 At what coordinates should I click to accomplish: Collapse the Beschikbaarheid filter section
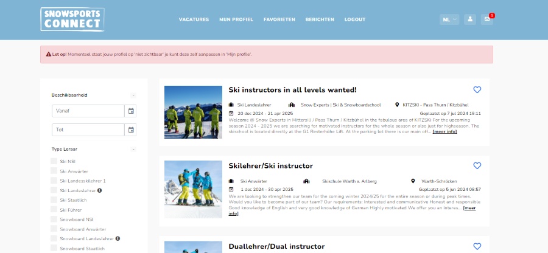click(x=133, y=95)
